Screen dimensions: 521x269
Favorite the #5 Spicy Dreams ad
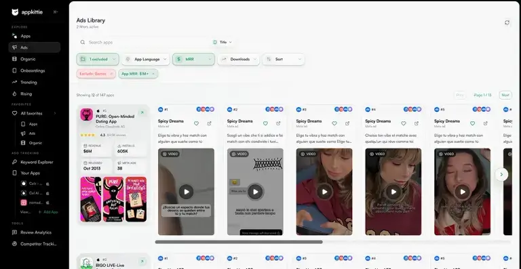click(x=472, y=123)
